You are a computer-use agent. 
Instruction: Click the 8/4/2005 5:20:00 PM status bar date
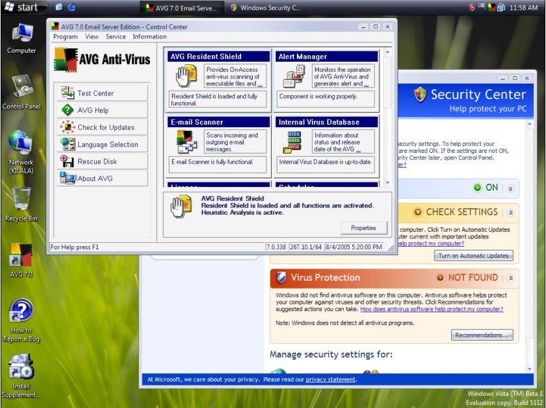click(x=354, y=247)
